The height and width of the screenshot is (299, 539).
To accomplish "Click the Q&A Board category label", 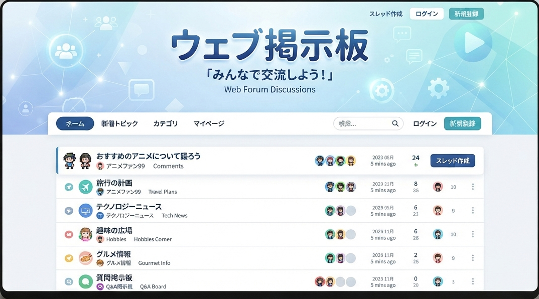I will [x=153, y=286].
